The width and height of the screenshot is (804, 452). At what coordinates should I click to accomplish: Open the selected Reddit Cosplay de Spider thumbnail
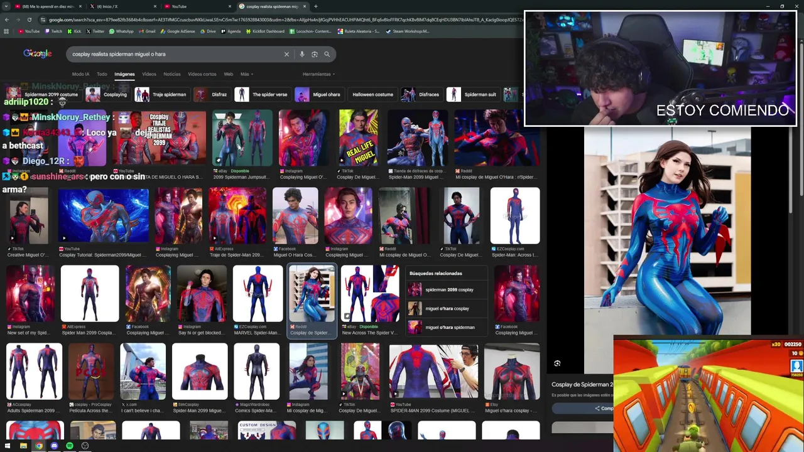(x=312, y=293)
